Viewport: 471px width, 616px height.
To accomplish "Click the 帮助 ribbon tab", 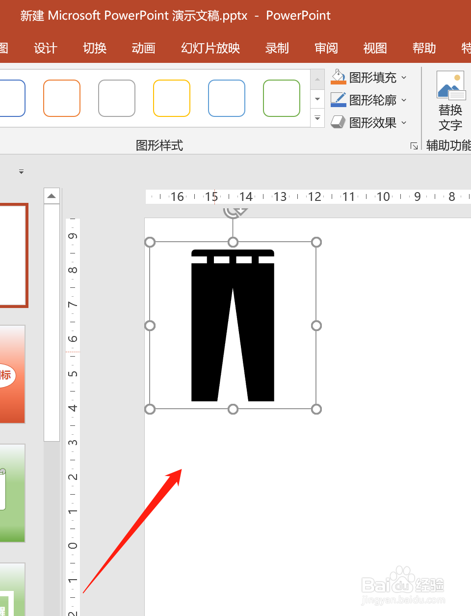I will (x=423, y=48).
